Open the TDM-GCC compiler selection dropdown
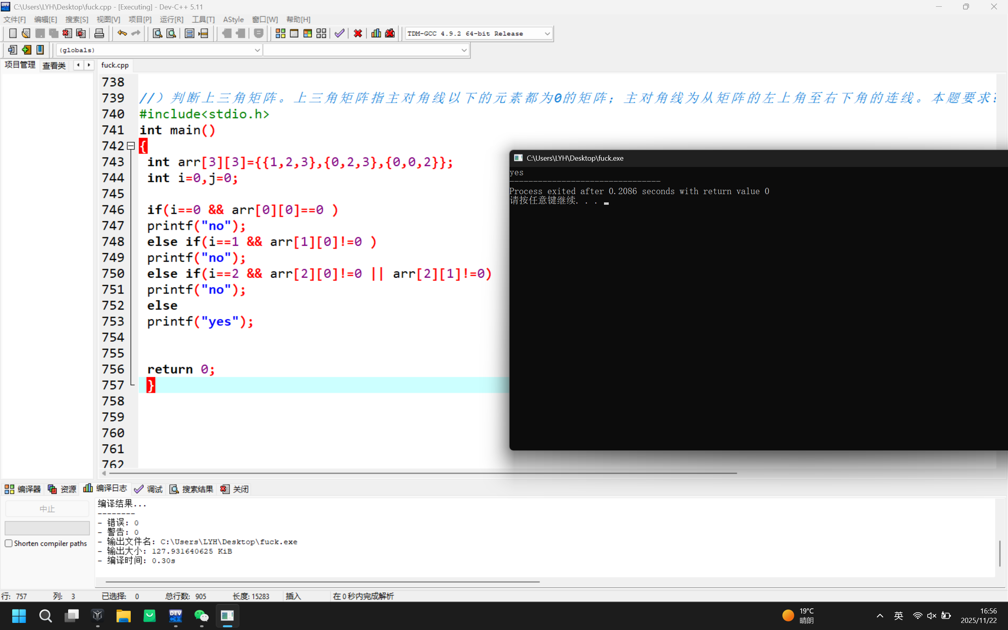The height and width of the screenshot is (630, 1008). tap(547, 34)
